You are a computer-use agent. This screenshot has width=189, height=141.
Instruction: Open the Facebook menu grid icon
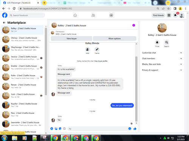[169, 15]
